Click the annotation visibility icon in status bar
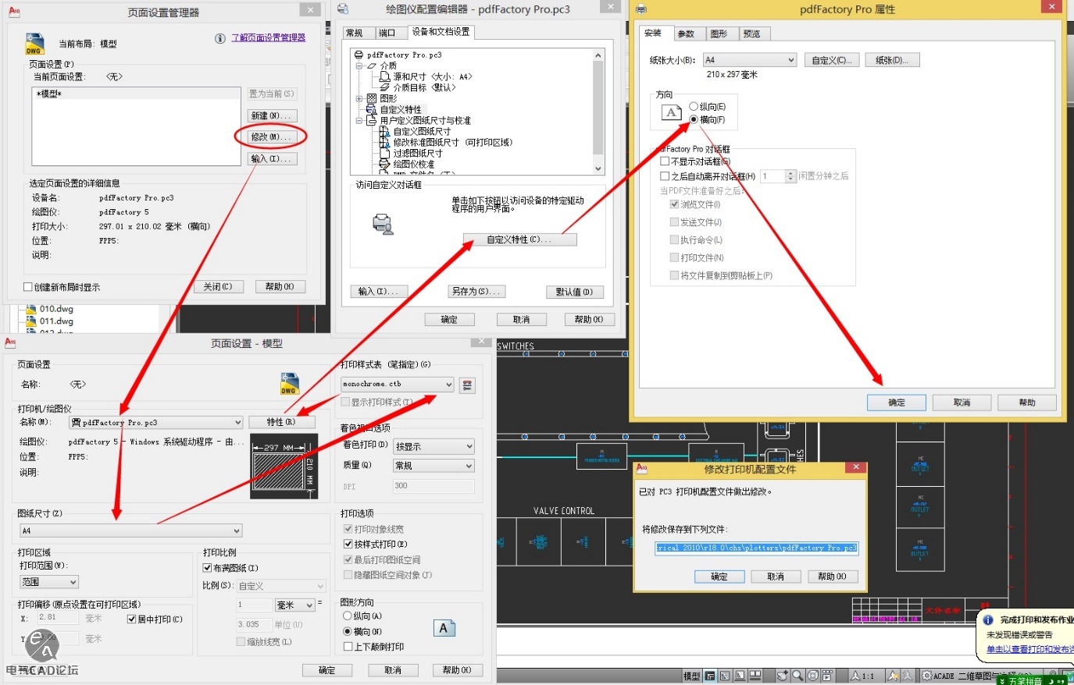This screenshot has height=685, width=1074. 893,676
